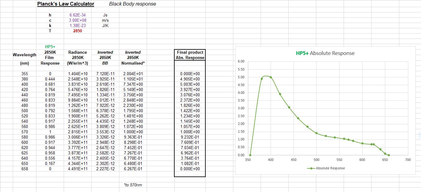
Task: Click chart data point at 355 nm
Action: tap(250, 155)
